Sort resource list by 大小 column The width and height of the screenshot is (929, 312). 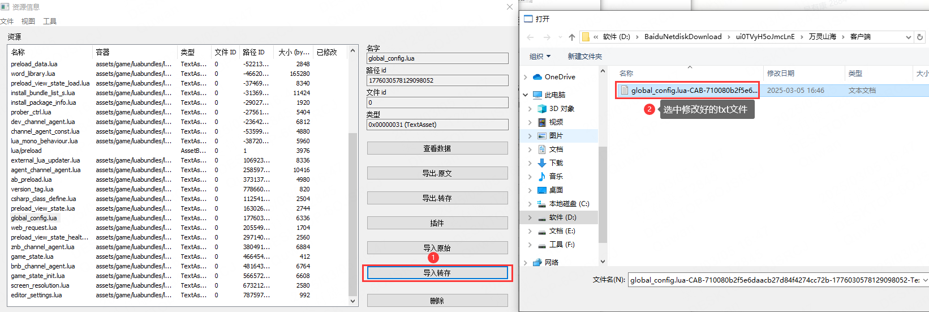[294, 52]
